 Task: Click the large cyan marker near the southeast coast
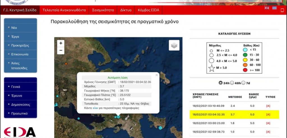click(x=160, y=128)
